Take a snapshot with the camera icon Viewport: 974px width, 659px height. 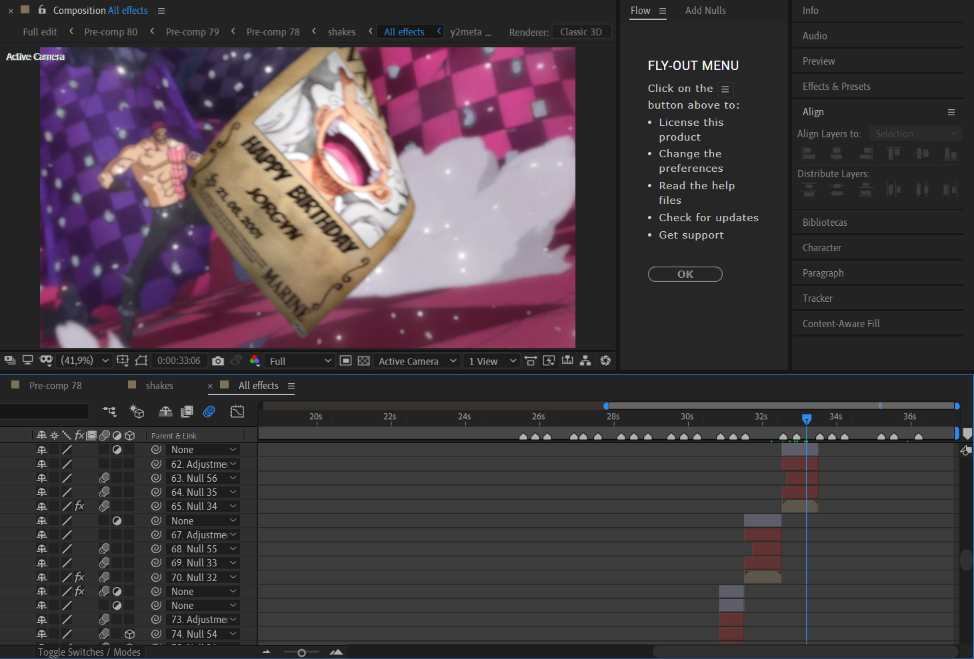[x=218, y=360]
